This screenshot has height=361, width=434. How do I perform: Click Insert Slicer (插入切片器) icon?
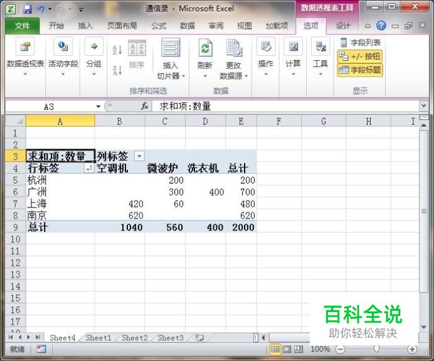(171, 47)
